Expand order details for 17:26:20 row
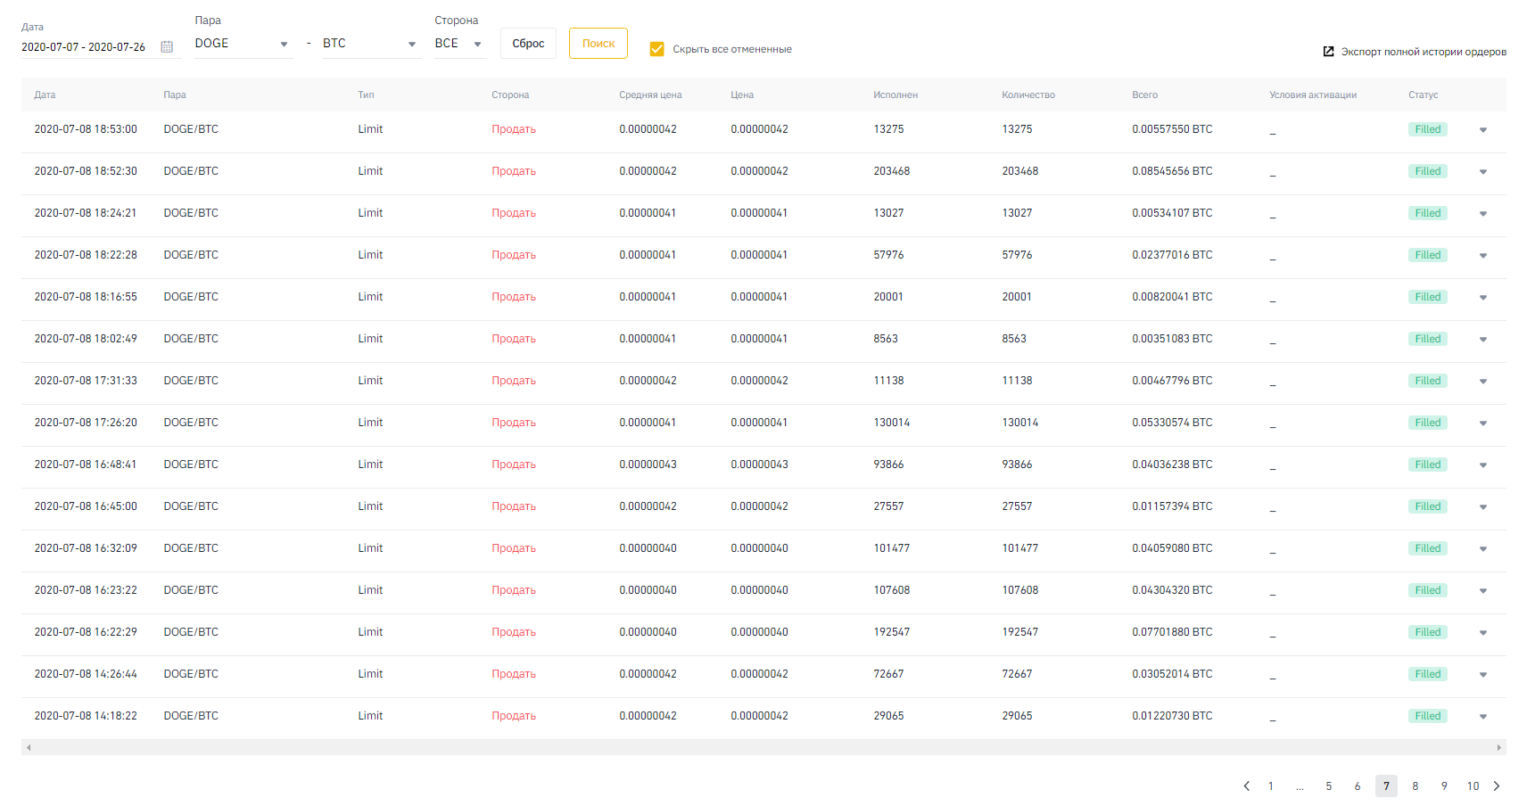The image size is (1527, 806). [1483, 424]
